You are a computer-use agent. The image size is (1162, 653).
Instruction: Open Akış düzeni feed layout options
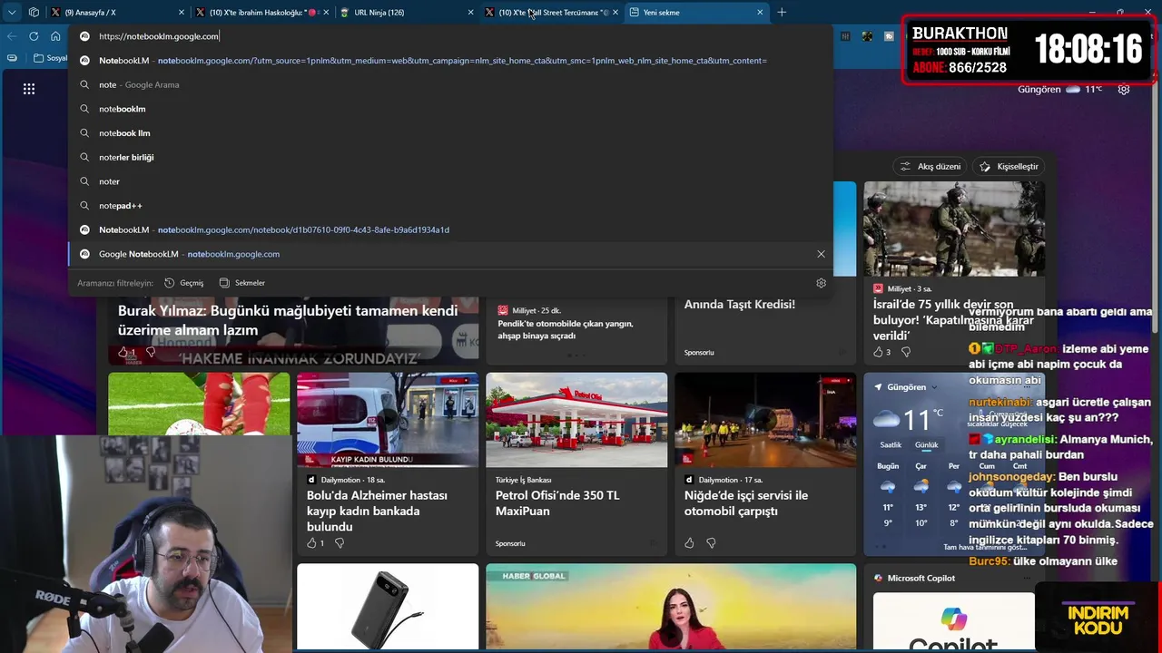click(931, 166)
